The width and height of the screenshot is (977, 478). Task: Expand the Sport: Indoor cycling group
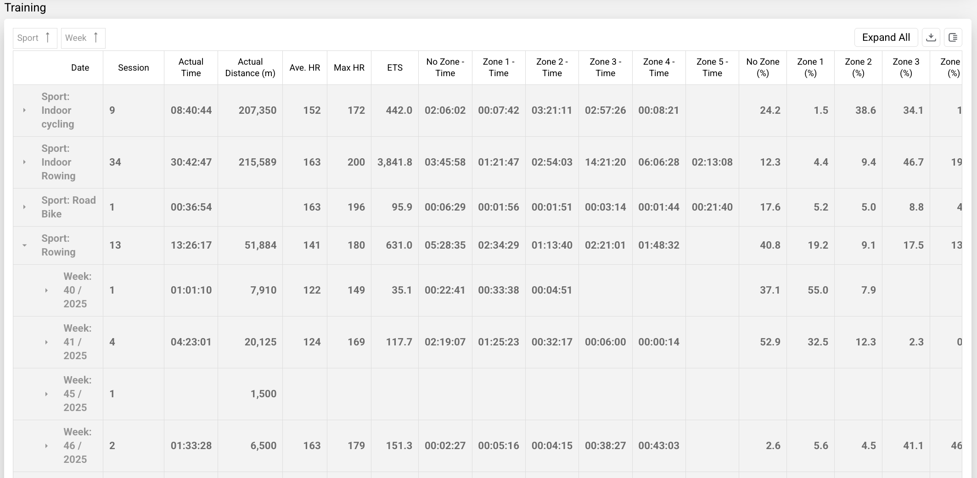pos(24,110)
